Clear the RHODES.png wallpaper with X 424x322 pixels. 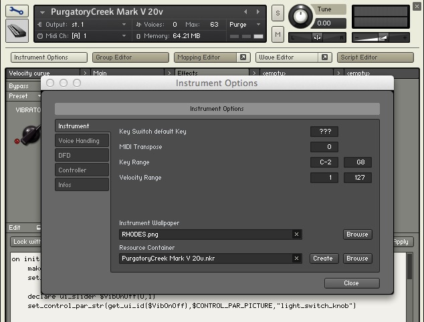(296, 234)
